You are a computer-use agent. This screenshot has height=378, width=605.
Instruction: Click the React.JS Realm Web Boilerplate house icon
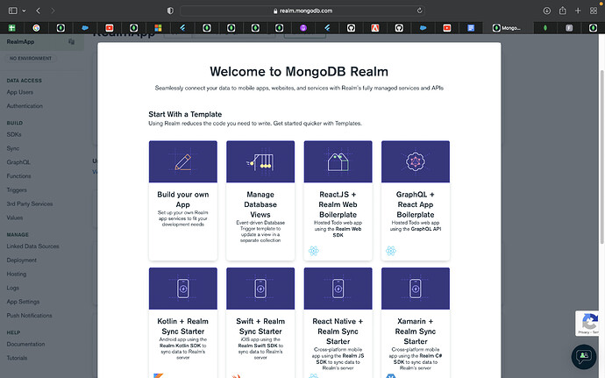tap(338, 161)
